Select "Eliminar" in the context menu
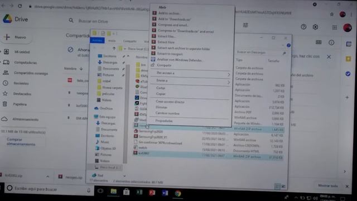The image size is (357, 201). 161,107
